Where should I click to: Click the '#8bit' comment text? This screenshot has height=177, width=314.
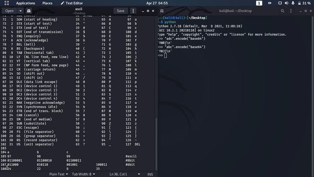[x=130, y=160]
